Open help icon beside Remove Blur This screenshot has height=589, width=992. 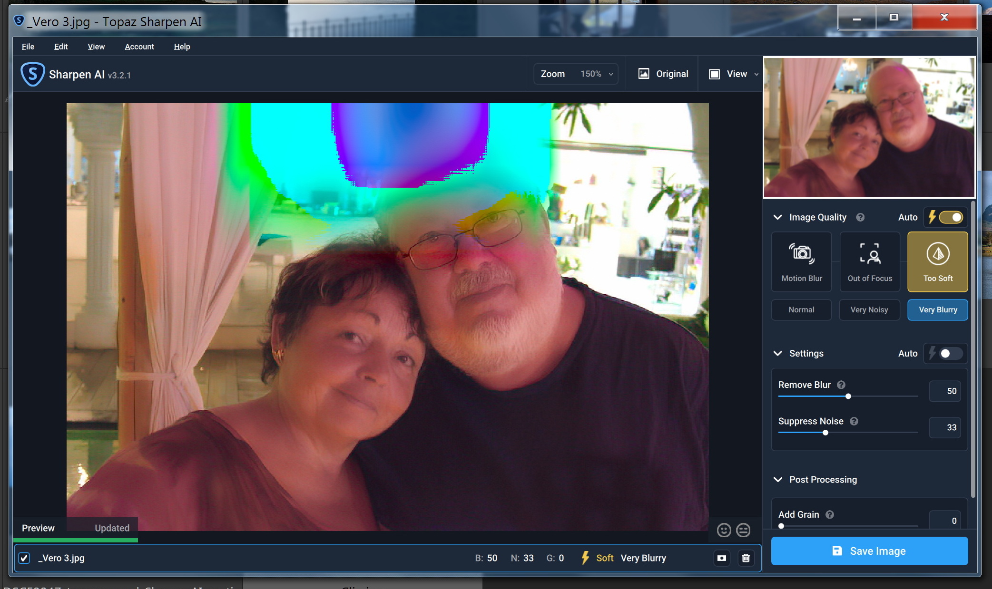[841, 385]
